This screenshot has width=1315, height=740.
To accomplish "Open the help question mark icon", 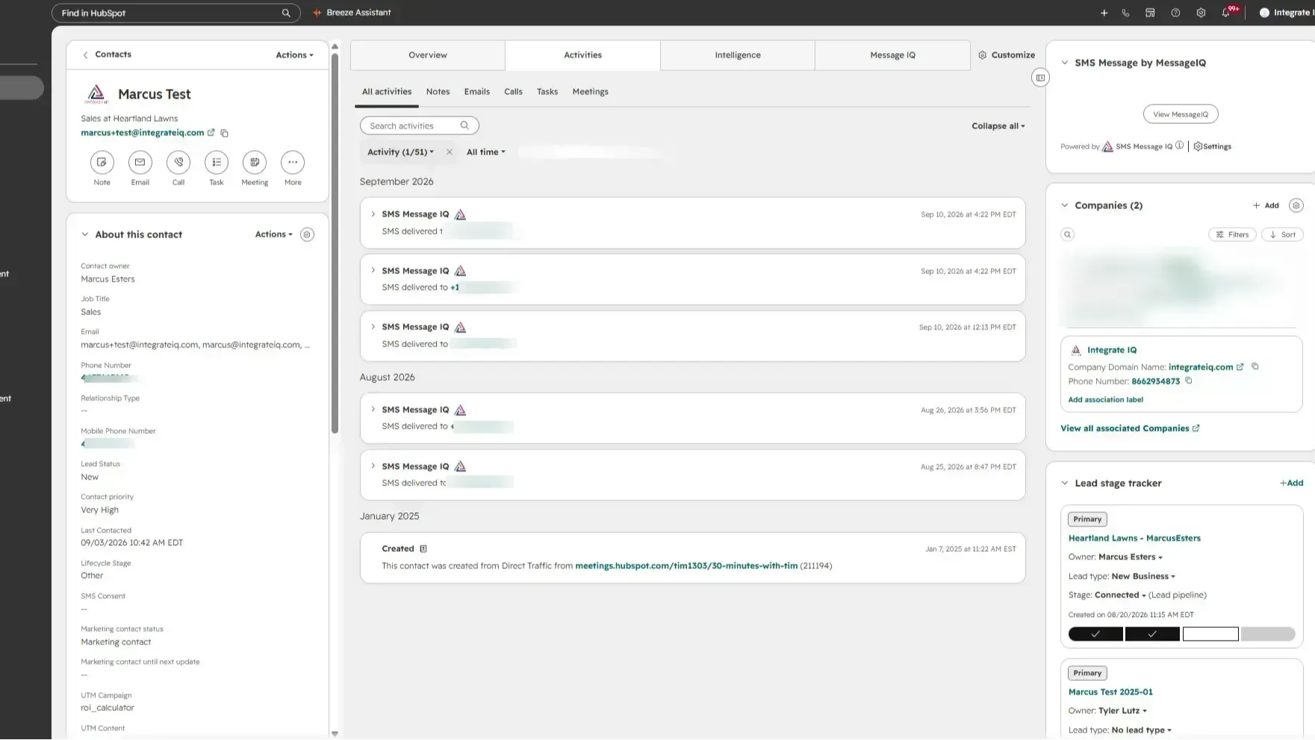I will pos(1175,13).
